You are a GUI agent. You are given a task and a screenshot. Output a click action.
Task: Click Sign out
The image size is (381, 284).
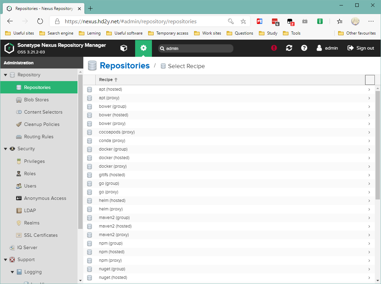361,48
